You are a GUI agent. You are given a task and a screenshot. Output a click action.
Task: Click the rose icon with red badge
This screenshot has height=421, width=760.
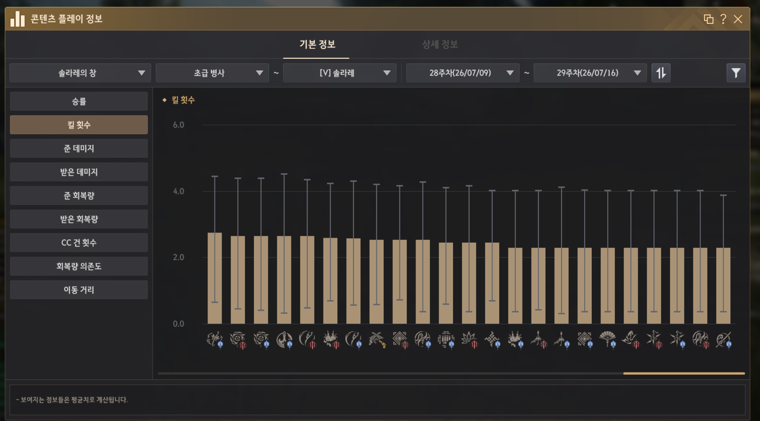tap(238, 339)
